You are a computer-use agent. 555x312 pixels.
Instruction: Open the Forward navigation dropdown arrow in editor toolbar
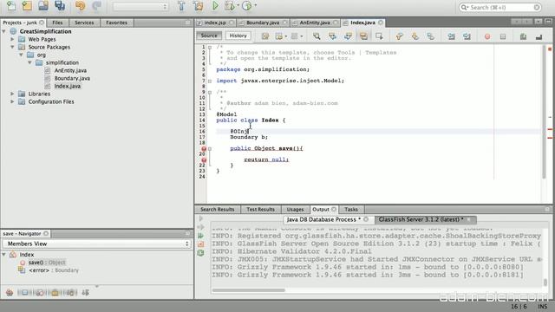302,36
